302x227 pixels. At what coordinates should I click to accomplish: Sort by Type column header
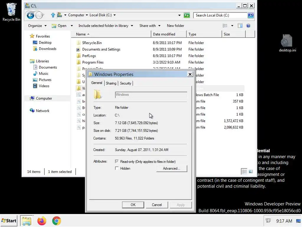[204, 34]
